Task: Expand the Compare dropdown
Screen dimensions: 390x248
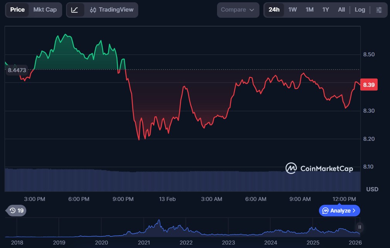Action: click(x=238, y=10)
